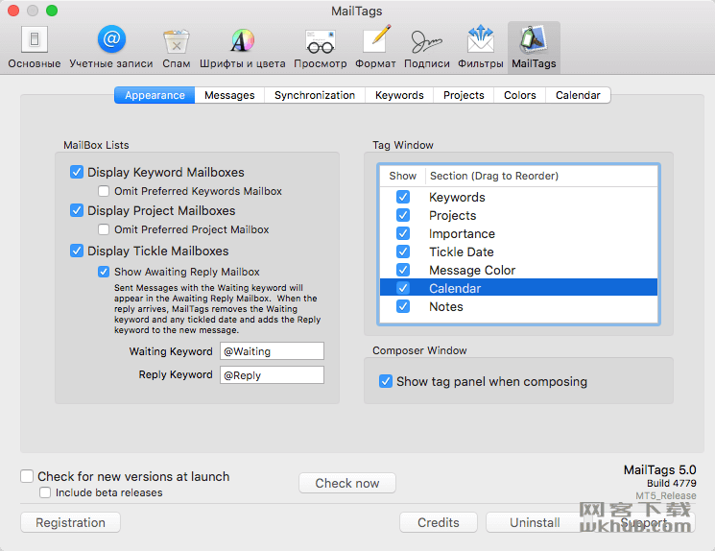This screenshot has height=551, width=715.
Task: Select the Importance row label
Action: pyautogui.click(x=462, y=233)
